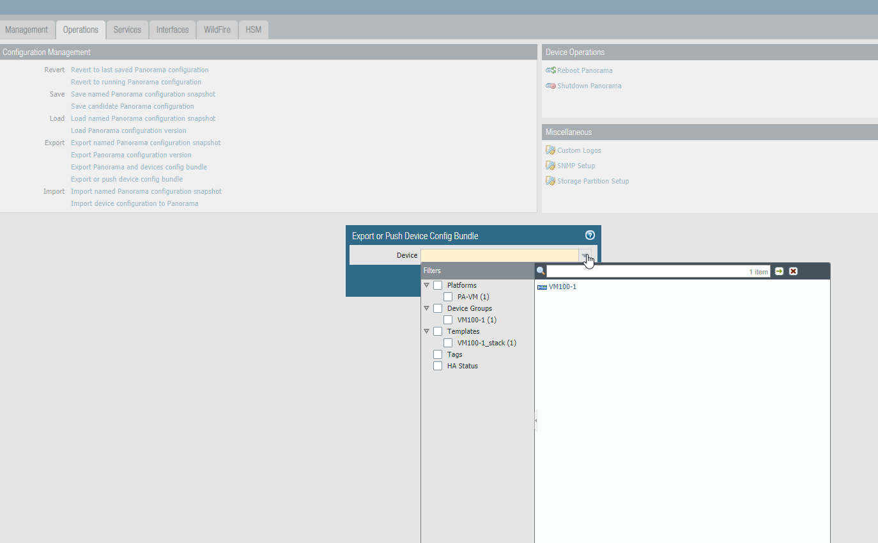
Task: Click the green arrow apply filter icon
Action: pyautogui.click(x=779, y=271)
